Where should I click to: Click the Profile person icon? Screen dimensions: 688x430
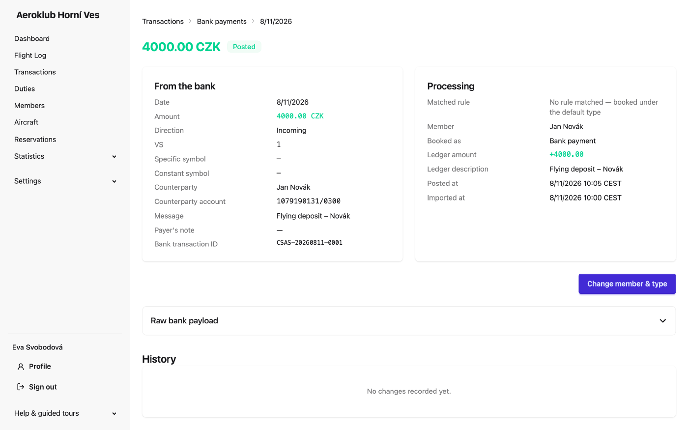click(21, 367)
